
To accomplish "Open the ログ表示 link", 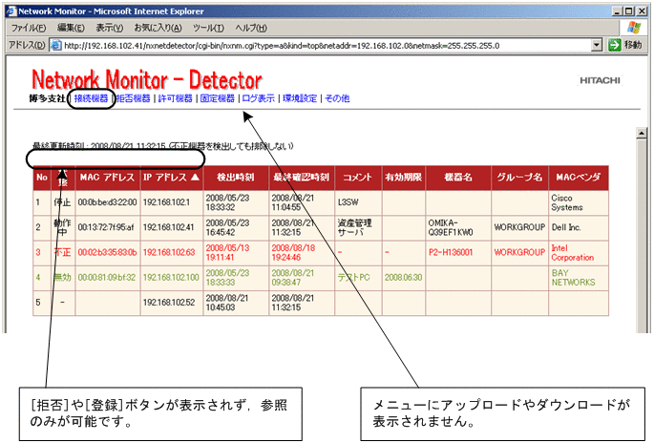I will click(259, 98).
